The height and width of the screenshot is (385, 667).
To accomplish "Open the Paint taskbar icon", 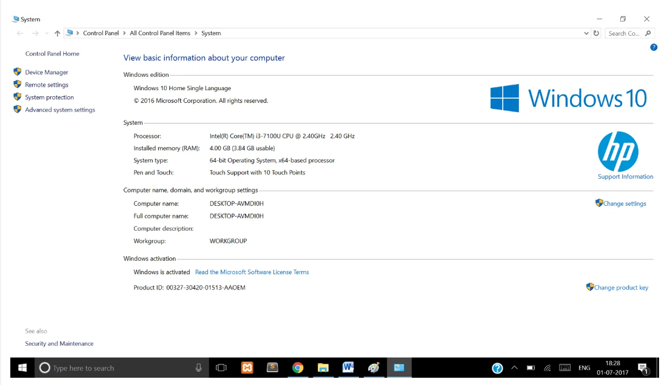I will [374, 367].
